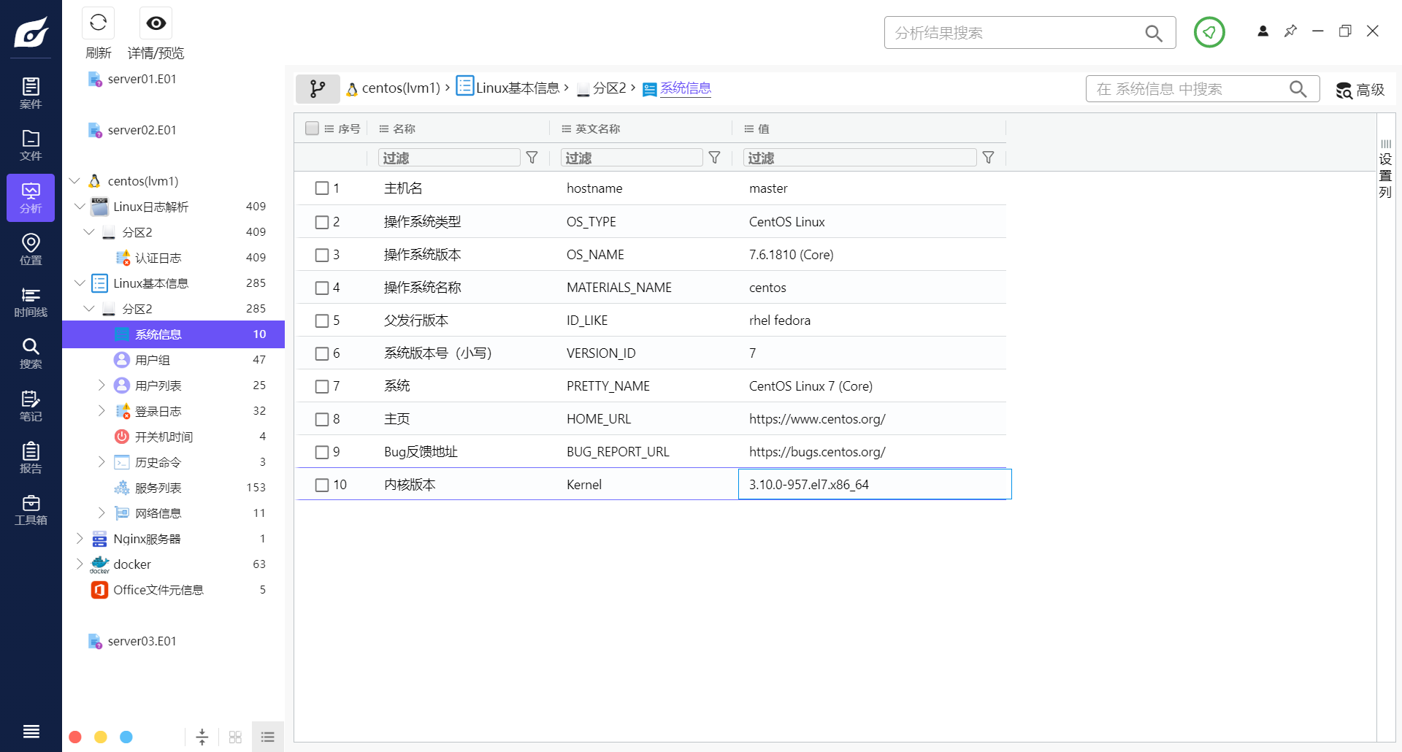Screen dimensions: 1402x752
Task: Open the 位置 (location) sidebar section
Action: pyautogui.click(x=31, y=250)
